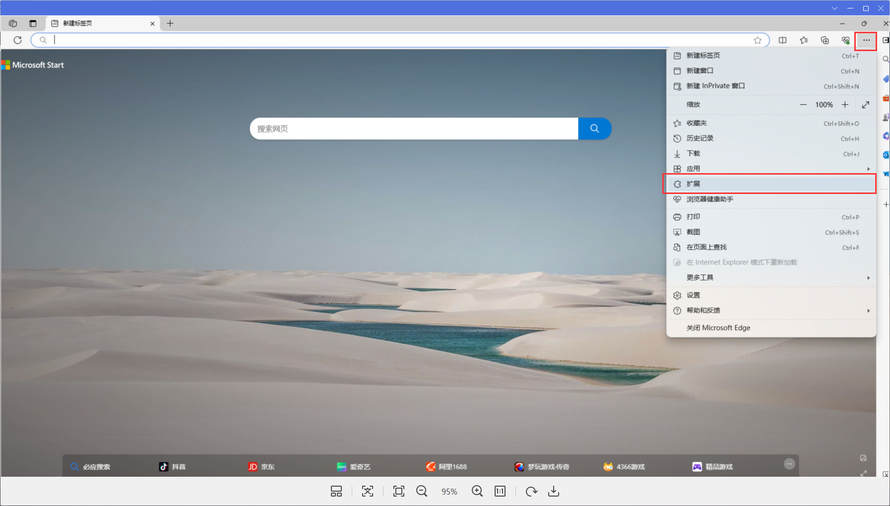890x506 pixels.
Task: Click the Microsoft Start logo
Action: point(33,65)
